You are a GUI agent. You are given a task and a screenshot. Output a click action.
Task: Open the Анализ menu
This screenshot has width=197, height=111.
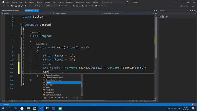(x=61, y=2)
